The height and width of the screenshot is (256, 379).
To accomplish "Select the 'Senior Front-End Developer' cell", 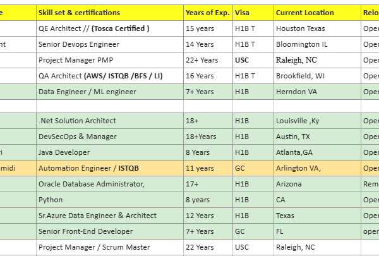I will 109,231.
